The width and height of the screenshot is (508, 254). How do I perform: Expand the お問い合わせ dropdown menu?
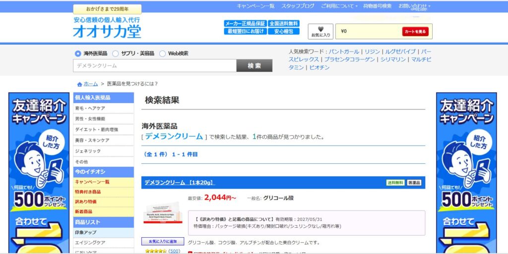point(414,6)
